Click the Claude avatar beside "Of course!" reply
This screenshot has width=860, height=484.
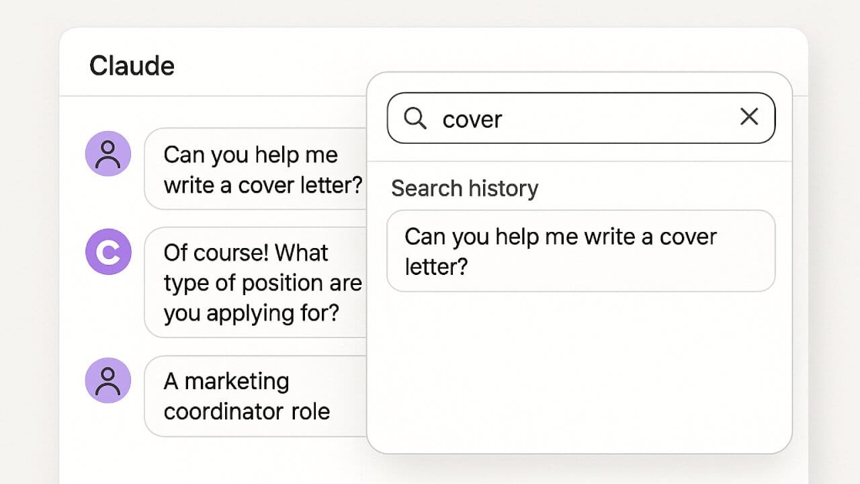pyautogui.click(x=108, y=251)
